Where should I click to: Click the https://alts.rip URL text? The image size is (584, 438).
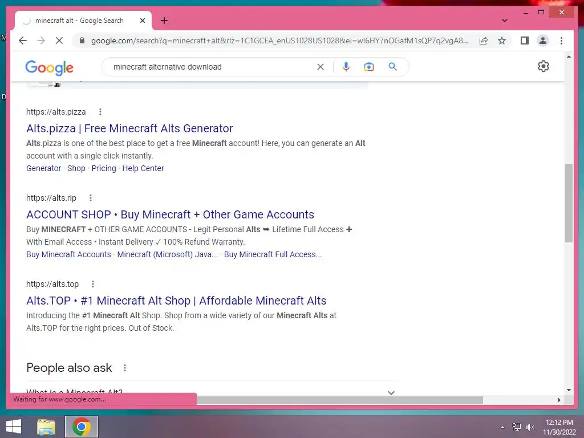click(x=51, y=198)
